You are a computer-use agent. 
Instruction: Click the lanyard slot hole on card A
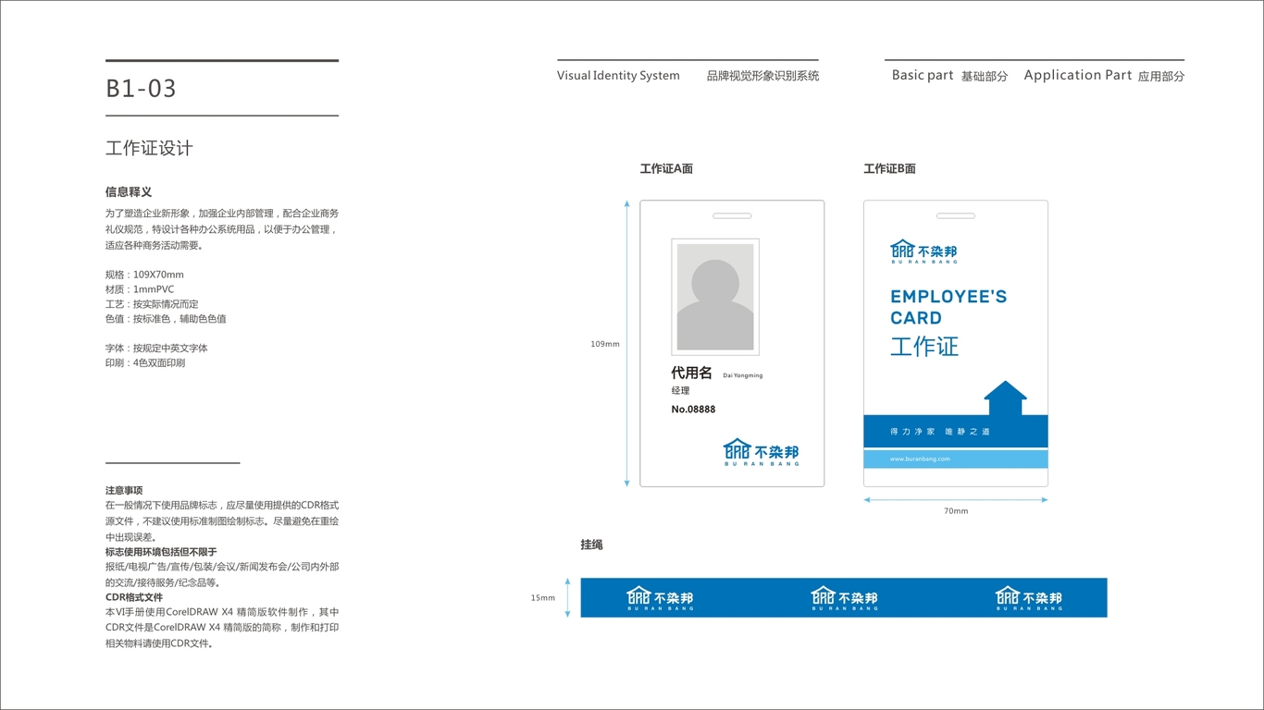(x=731, y=216)
